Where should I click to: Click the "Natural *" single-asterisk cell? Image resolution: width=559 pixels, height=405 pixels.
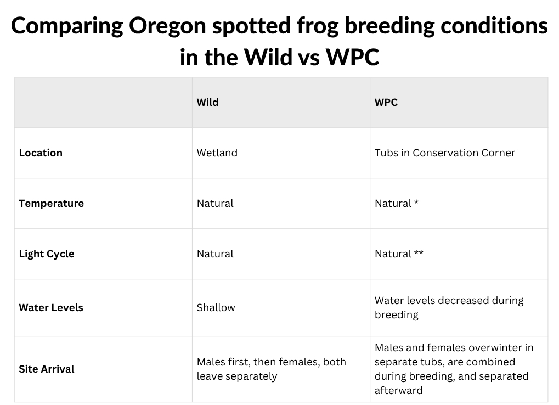[x=396, y=204]
